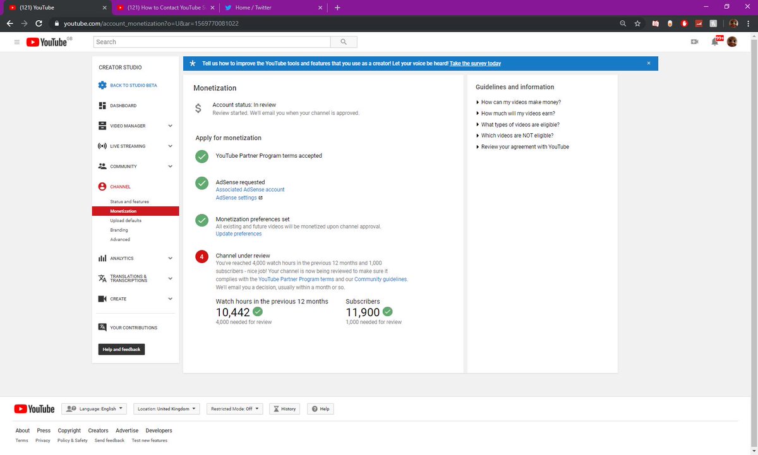The width and height of the screenshot is (758, 455).
Task: Click the History button in footer
Action: (285, 409)
